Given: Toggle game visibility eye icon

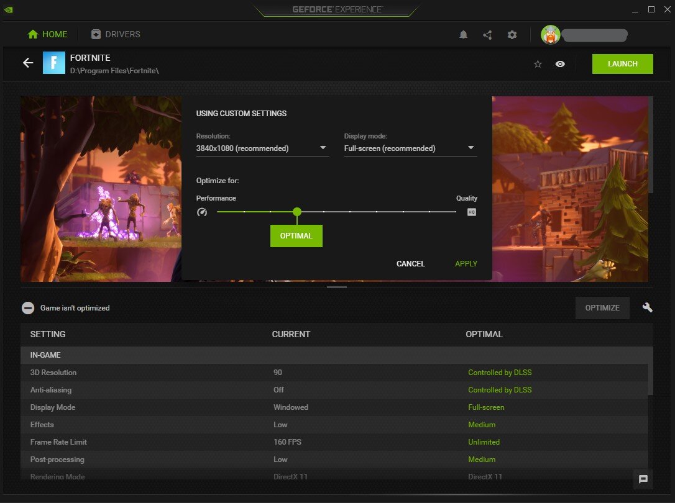Looking at the screenshot, I should [560, 64].
